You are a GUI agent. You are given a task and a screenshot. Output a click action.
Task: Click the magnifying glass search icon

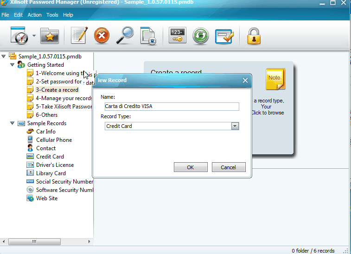[x=125, y=35]
